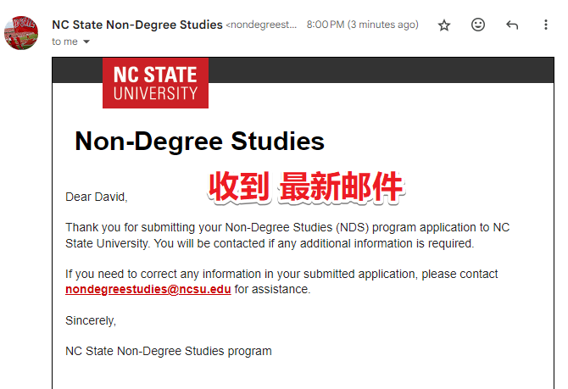
Task: Click the truncated sender address nondegreest...
Action: (x=261, y=25)
